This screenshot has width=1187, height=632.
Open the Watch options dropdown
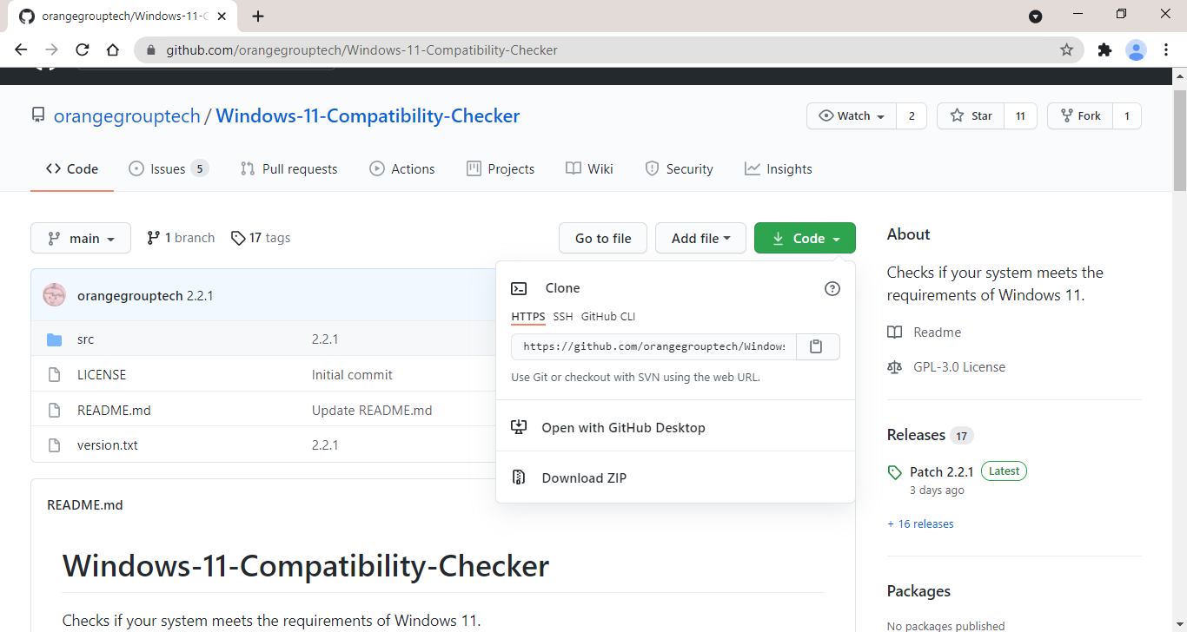click(x=851, y=115)
